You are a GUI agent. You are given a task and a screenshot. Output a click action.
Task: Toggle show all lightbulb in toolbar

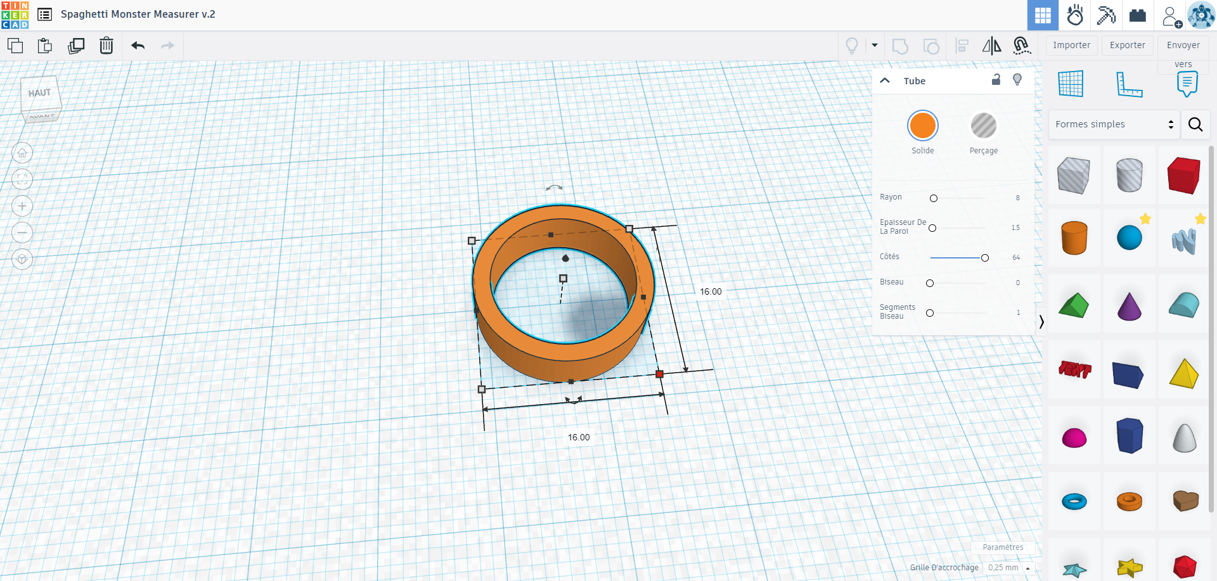pos(852,46)
